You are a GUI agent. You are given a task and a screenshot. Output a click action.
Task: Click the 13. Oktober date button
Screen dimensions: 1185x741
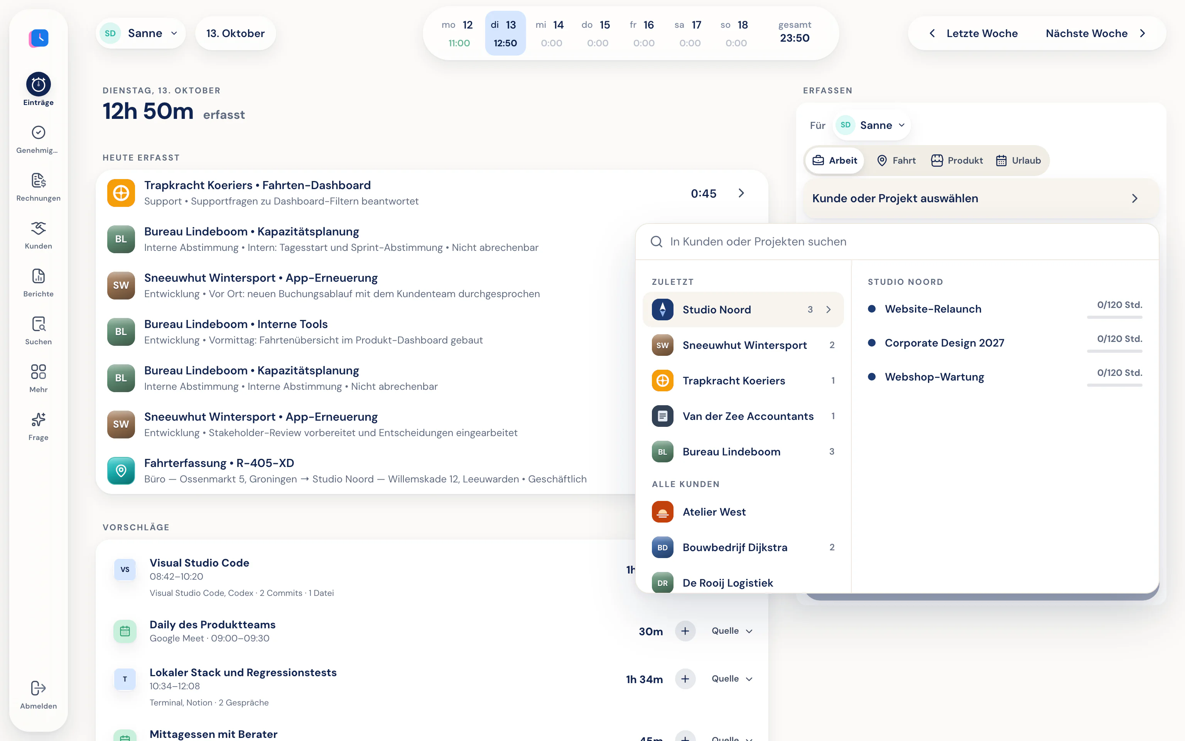coord(236,33)
